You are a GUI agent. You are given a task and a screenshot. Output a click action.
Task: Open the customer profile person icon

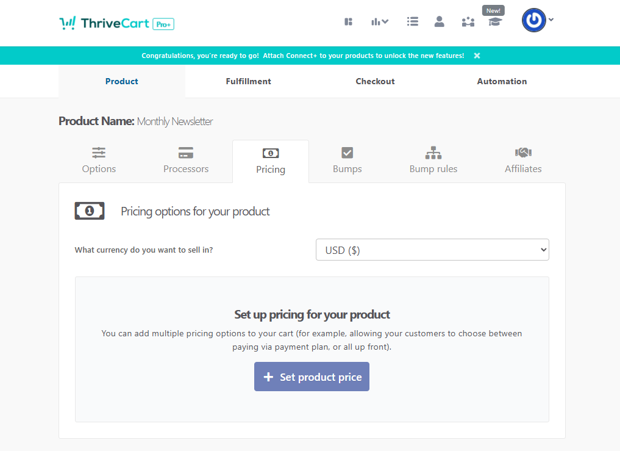439,22
